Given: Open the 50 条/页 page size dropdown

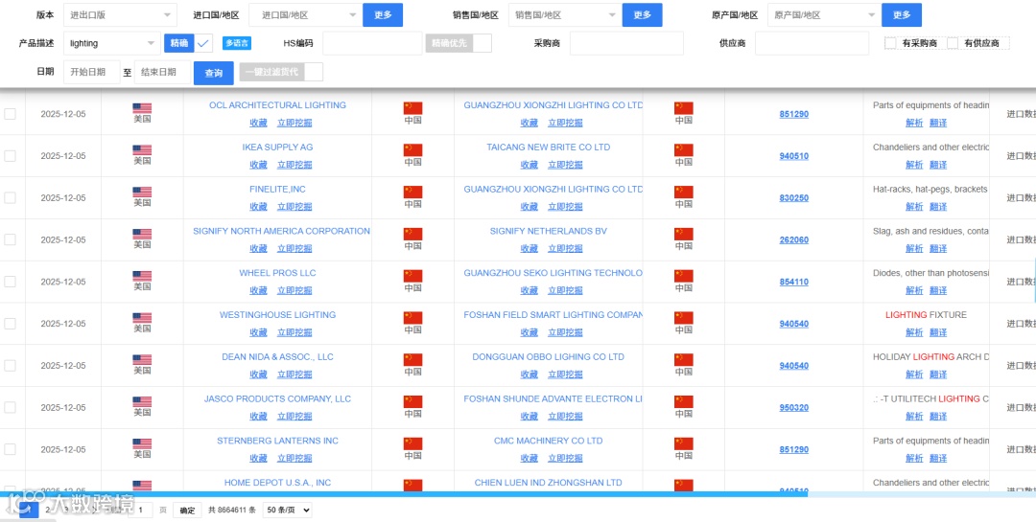Looking at the screenshot, I should click(x=287, y=510).
